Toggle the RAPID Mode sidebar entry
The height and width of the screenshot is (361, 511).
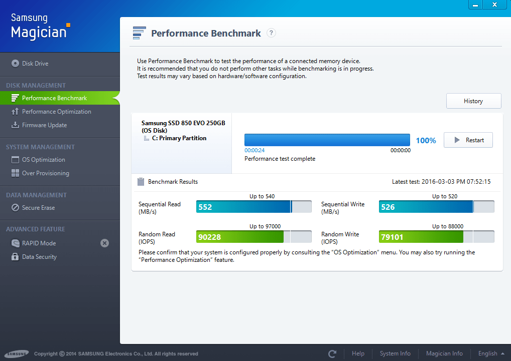tap(40, 243)
